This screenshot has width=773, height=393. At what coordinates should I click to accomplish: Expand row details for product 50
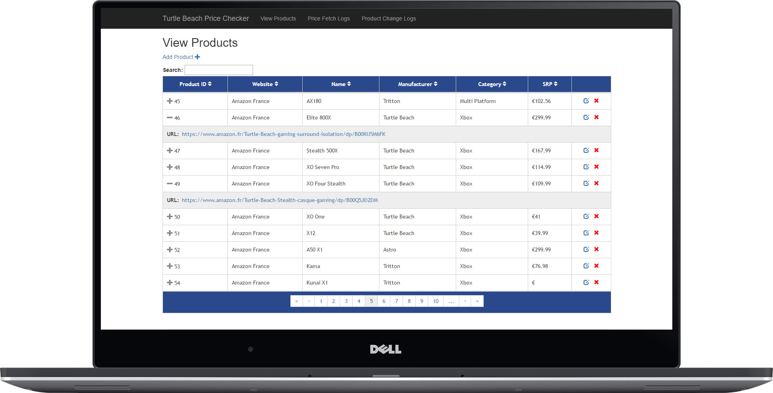(170, 217)
